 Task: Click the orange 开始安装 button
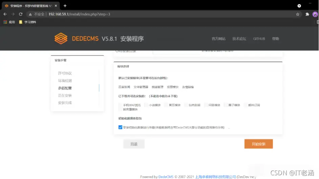(x=259, y=144)
